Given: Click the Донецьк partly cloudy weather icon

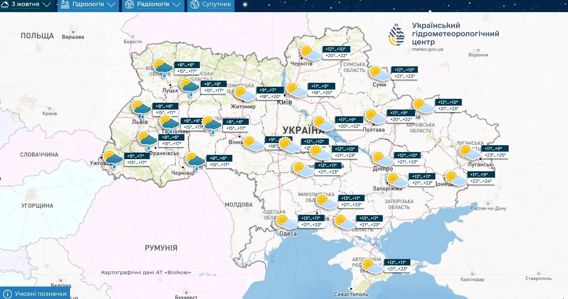Looking at the screenshot, I should click(x=456, y=178).
